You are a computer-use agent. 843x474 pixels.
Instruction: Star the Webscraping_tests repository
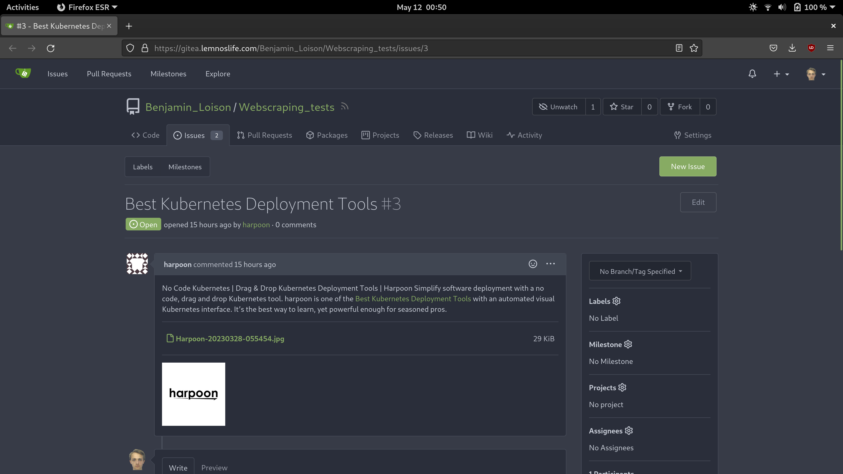(x=622, y=107)
